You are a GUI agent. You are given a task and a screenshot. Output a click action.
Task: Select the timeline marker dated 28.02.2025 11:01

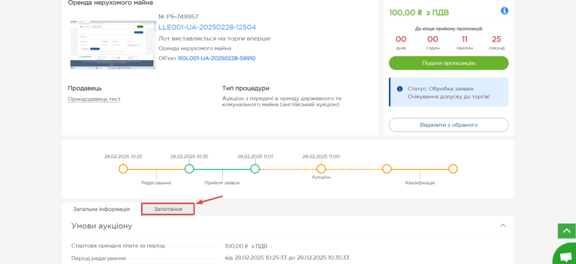[255, 169]
